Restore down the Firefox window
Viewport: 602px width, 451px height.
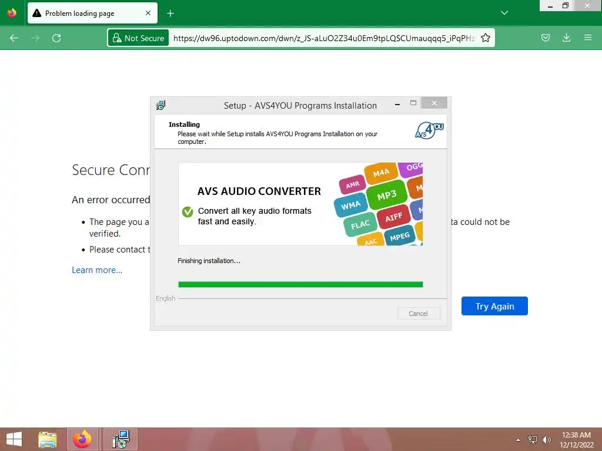click(565, 6)
